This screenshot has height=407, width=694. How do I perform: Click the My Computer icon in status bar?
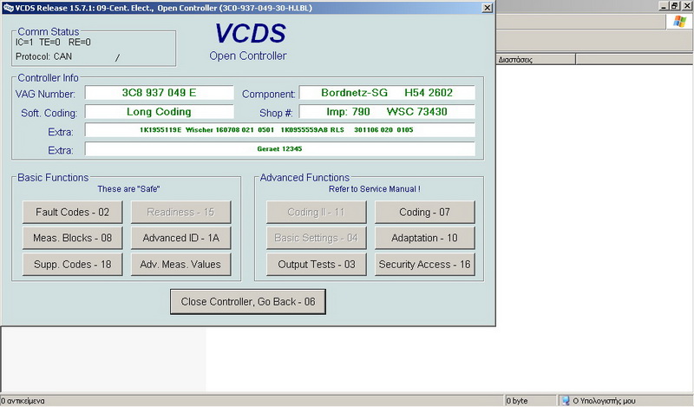click(566, 401)
